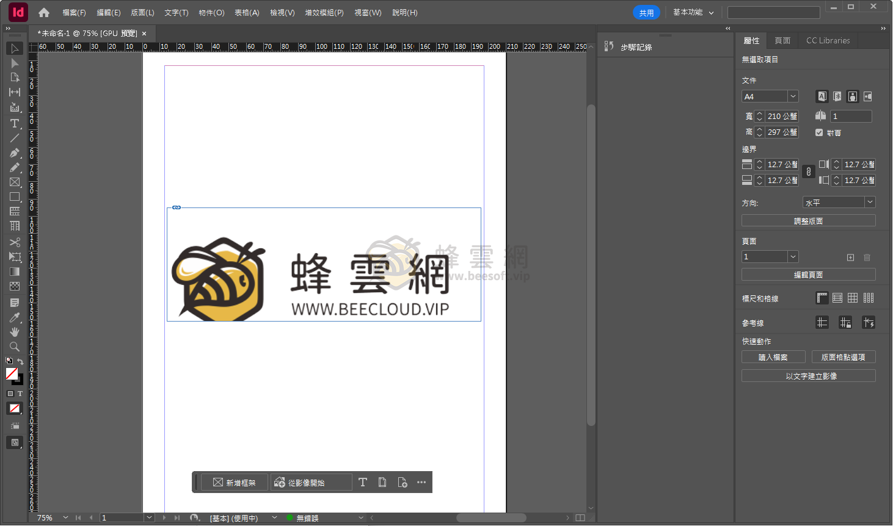Image resolution: width=893 pixels, height=526 pixels.
Task: Open the Layout menu
Action: click(x=142, y=12)
